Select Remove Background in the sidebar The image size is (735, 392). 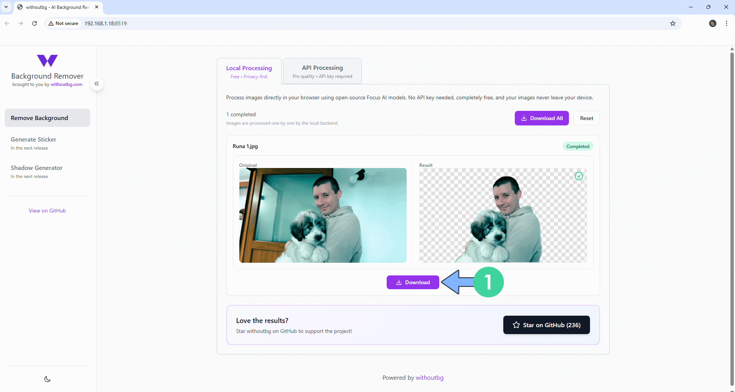(47, 118)
